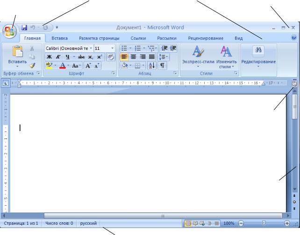Viewport: 300px width, 235px height.
Task: Open Абзац dialog launcher
Action: coord(175,73)
